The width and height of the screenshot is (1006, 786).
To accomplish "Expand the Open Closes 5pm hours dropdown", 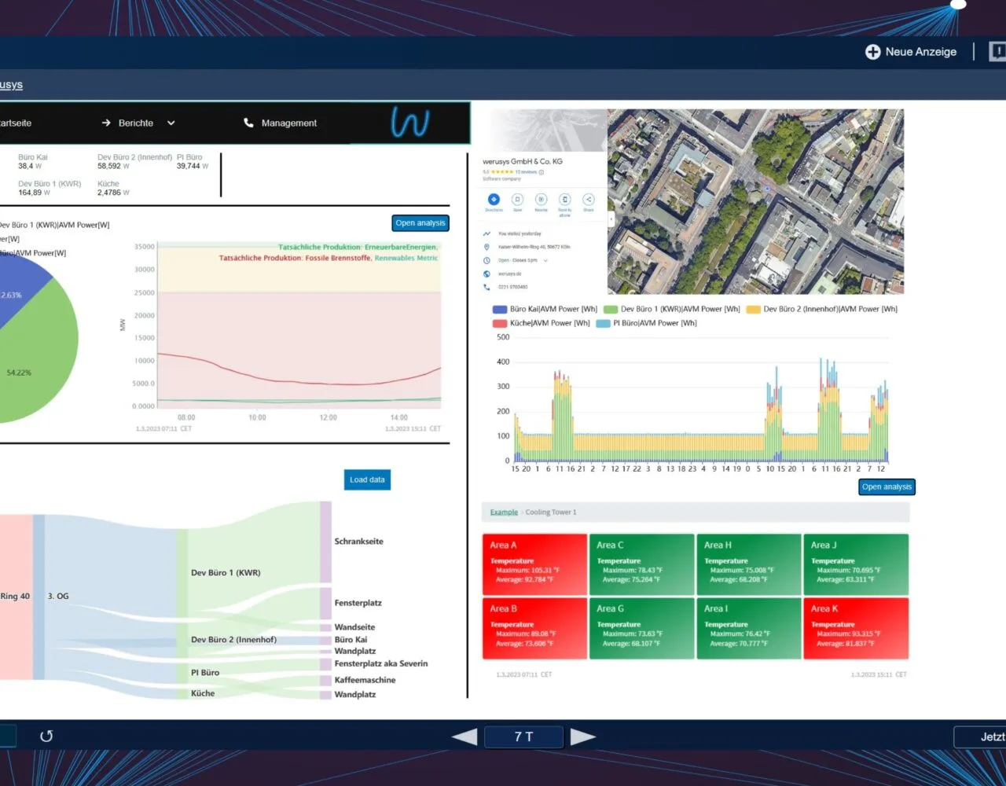I will tap(545, 260).
